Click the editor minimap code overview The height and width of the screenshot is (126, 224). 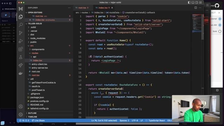click(x=197, y=23)
